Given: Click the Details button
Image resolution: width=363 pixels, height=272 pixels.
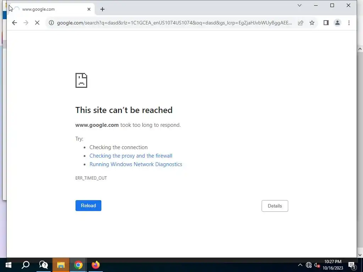Looking at the screenshot, I should point(275,206).
